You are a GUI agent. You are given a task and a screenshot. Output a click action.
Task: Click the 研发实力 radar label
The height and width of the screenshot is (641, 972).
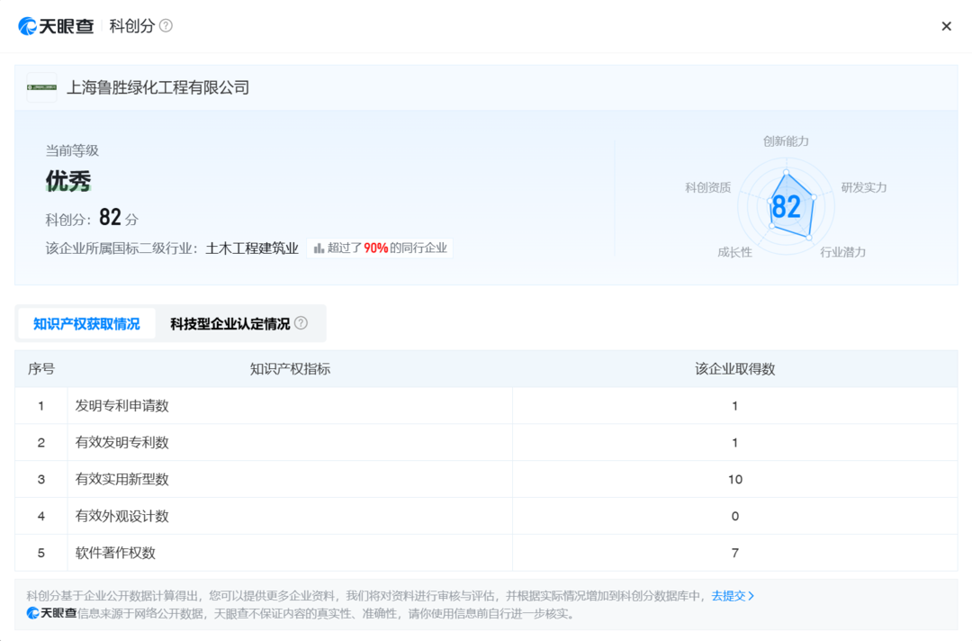[x=863, y=187]
